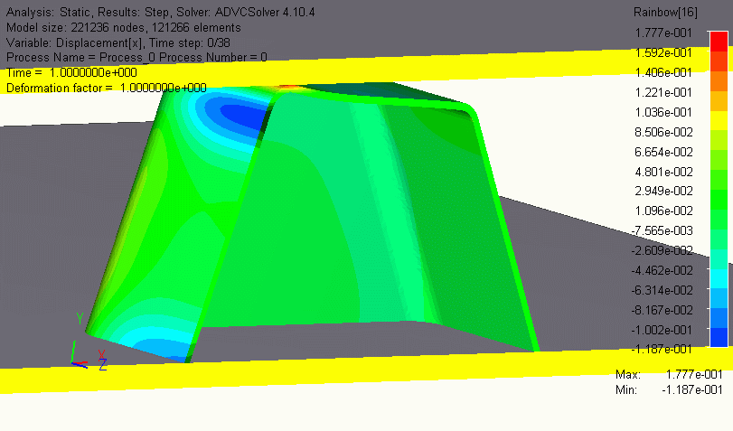
Task: Click the Z axis label on the triad
Action: click(103, 366)
